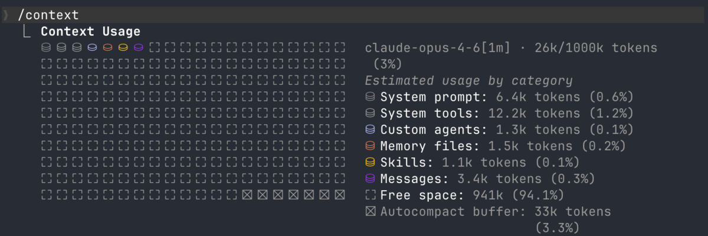The image size is (708, 236).
Task: Click the claude-opus-4-6[1m] model name
Action: coord(438,47)
